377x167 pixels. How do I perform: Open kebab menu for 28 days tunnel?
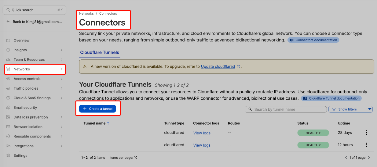pos(367,133)
